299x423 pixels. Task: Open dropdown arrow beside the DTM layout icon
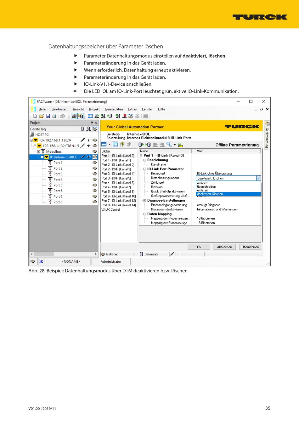click(109, 145)
